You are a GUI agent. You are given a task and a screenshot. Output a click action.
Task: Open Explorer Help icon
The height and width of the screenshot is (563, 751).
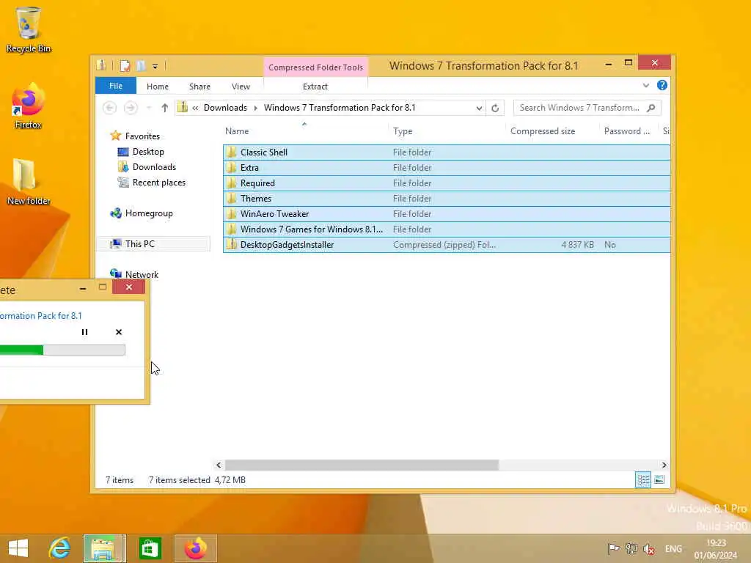pyautogui.click(x=662, y=85)
